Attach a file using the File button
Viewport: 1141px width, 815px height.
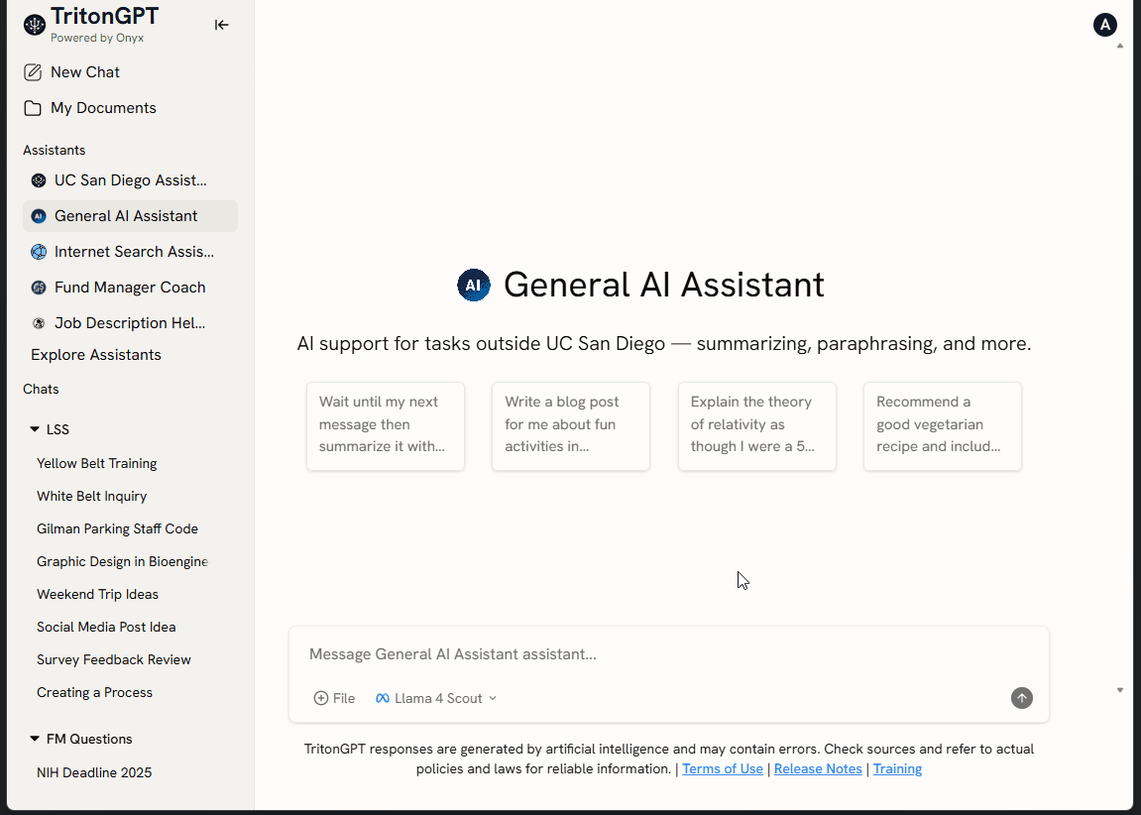[x=334, y=698]
